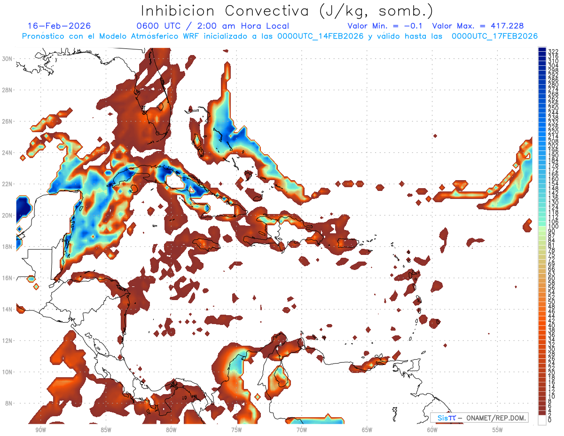
Task: Click the time label '0600 UTC / 2:00 am Hora Local'
Action: tap(213, 26)
